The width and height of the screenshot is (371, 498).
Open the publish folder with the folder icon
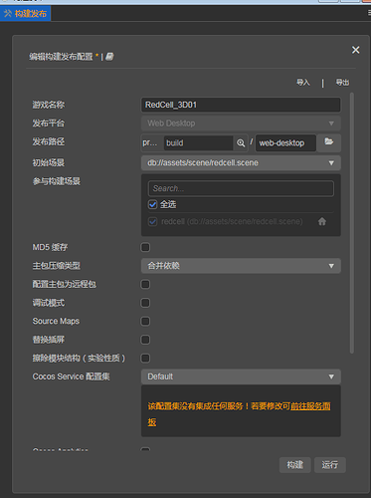(x=328, y=142)
